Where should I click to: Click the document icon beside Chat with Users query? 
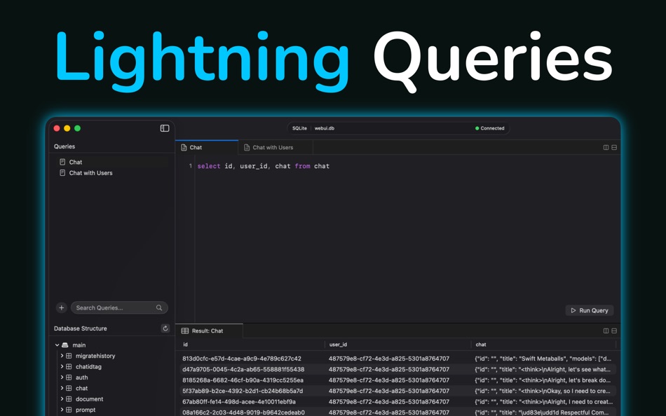[x=63, y=172]
